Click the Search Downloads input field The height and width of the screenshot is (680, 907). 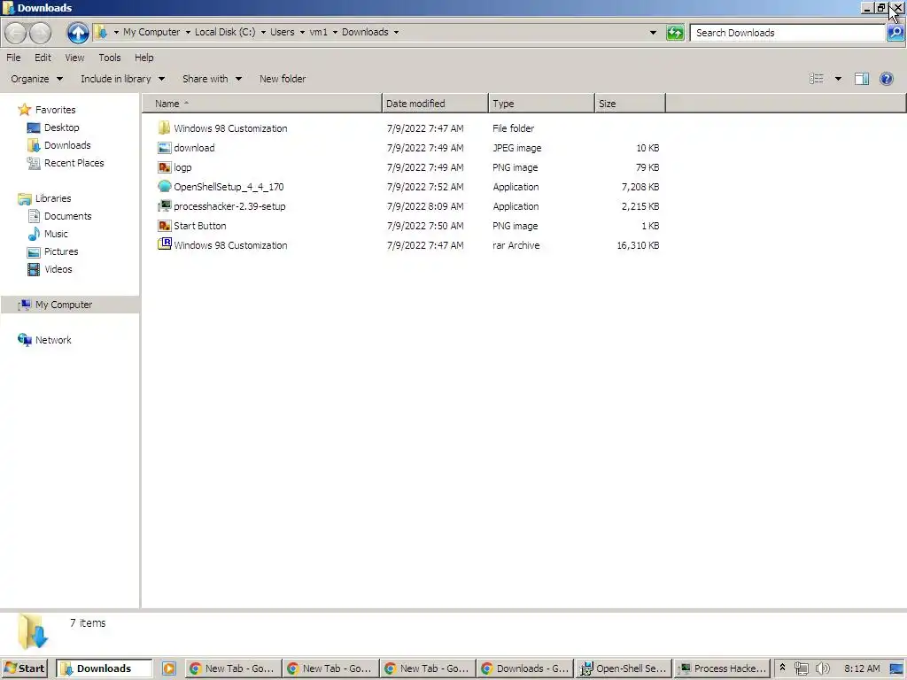click(787, 33)
